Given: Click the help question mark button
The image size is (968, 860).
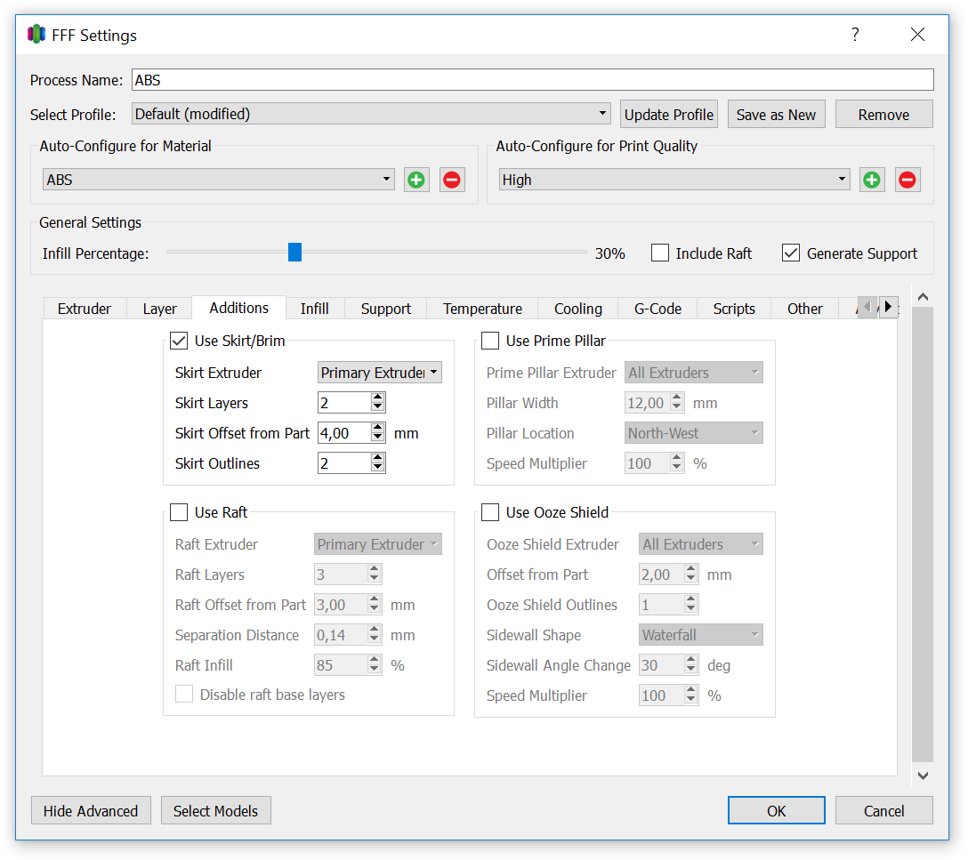Looking at the screenshot, I should click(855, 35).
